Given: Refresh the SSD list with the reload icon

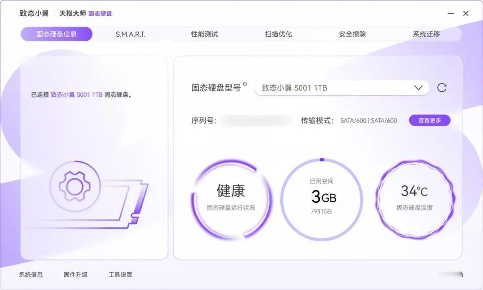Looking at the screenshot, I should [x=442, y=88].
